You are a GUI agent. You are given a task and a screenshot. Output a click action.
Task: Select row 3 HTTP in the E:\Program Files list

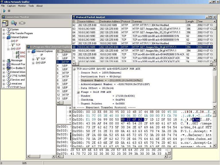(64, 62)
